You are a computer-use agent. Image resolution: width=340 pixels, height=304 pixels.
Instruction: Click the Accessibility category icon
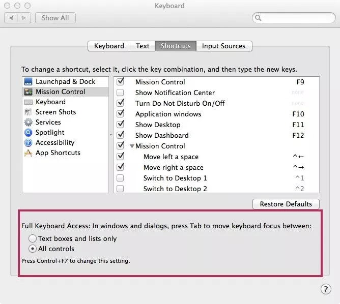pyautogui.click(x=28, y=143)
